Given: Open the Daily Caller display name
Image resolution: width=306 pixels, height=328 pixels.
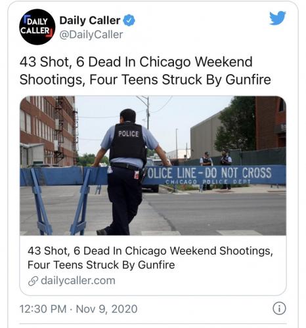Looking at the screenshot, I should point(90,20).
